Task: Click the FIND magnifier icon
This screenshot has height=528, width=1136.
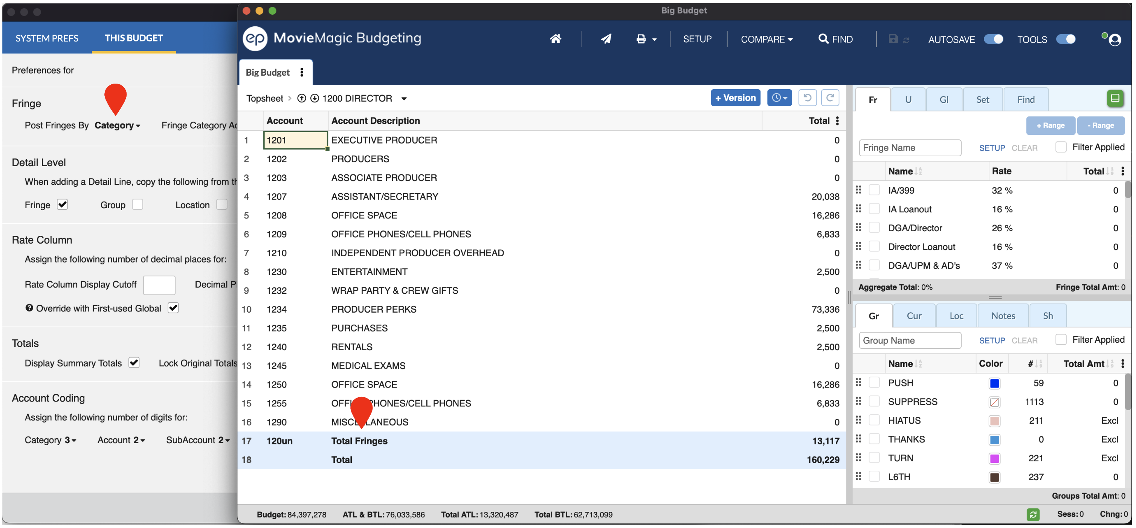Action: [x=823, y=39]
